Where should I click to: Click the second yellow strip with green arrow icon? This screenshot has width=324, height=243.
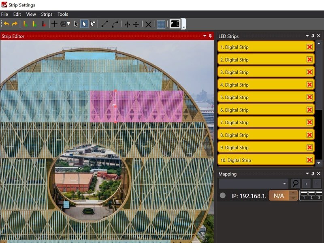34,24
